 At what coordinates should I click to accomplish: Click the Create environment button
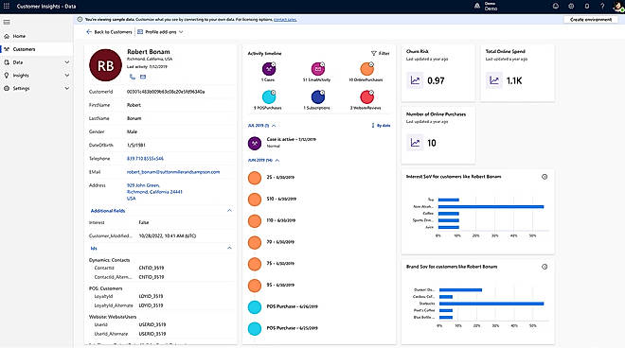click(591, 19)
